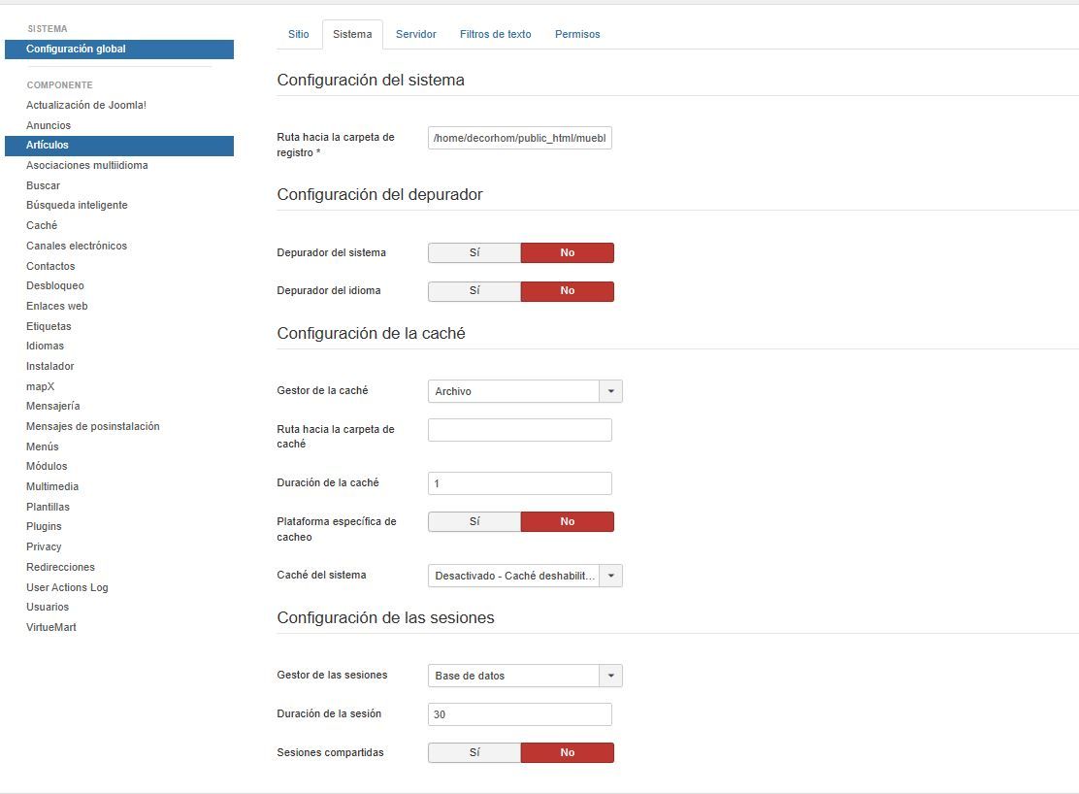This screenshot has width=1079, height=794.
Task: Set Depurador del idioma to Sí
Action: (x=474, y=291)
